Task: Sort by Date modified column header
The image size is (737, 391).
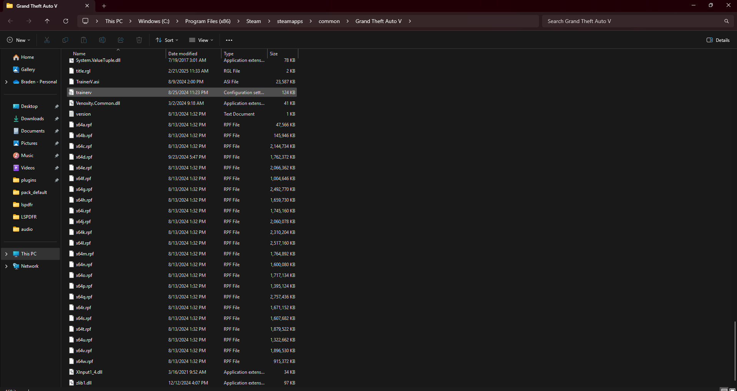Action: [193, 54]
